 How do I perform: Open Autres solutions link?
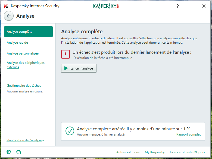coord(128,152)
